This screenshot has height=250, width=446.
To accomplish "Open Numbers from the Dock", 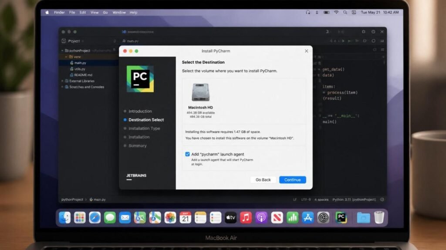I will click(292, 218).
